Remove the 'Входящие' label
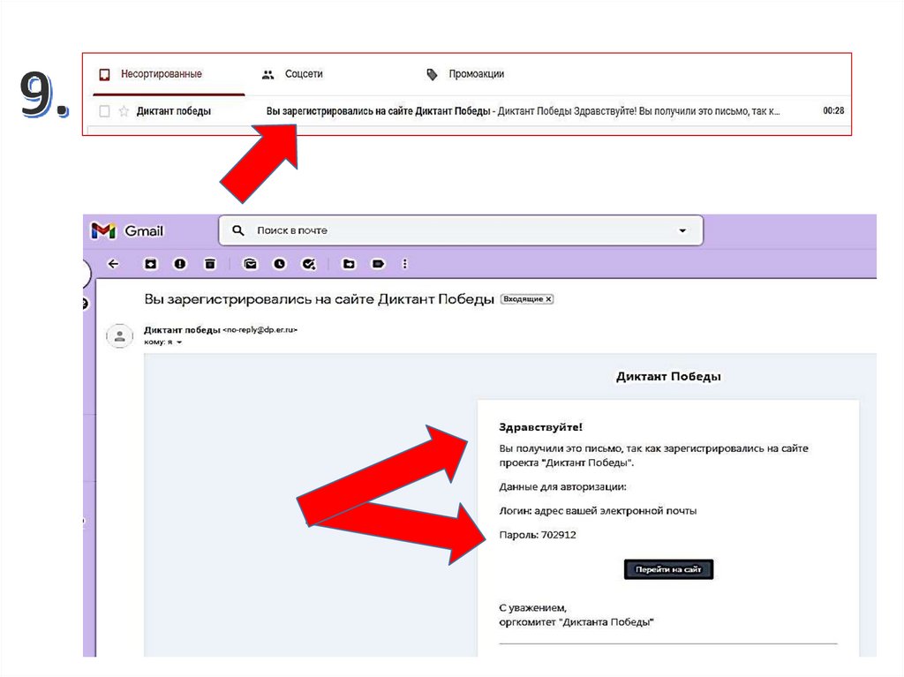Screen dimensions: 904x677 549,298
